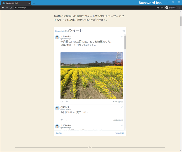
Task: Click the browser forward arrow
Action: 7,8
